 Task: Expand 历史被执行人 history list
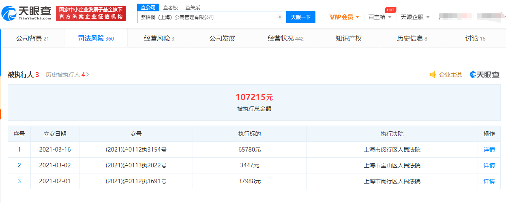click(x=67, y=75)
